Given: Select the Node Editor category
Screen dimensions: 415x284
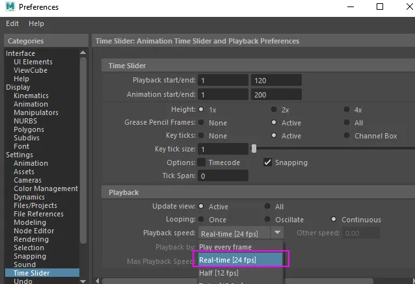Looking at the screenshot, I should click(x=34, y=231).
